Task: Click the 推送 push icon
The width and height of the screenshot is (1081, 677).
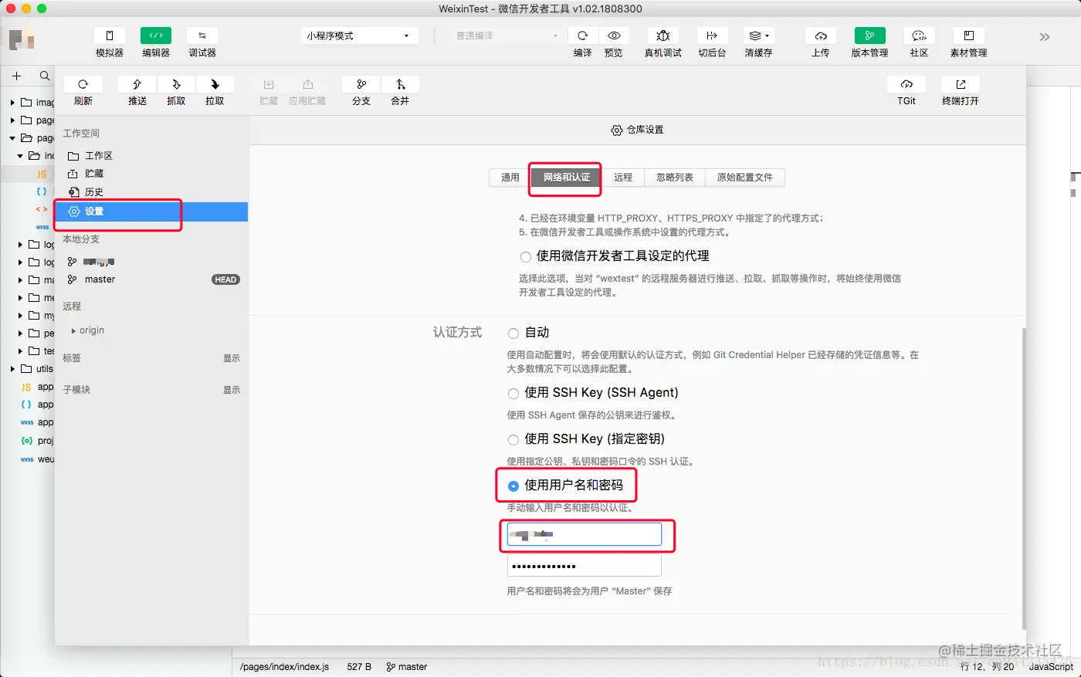Action: click(137, 84)
